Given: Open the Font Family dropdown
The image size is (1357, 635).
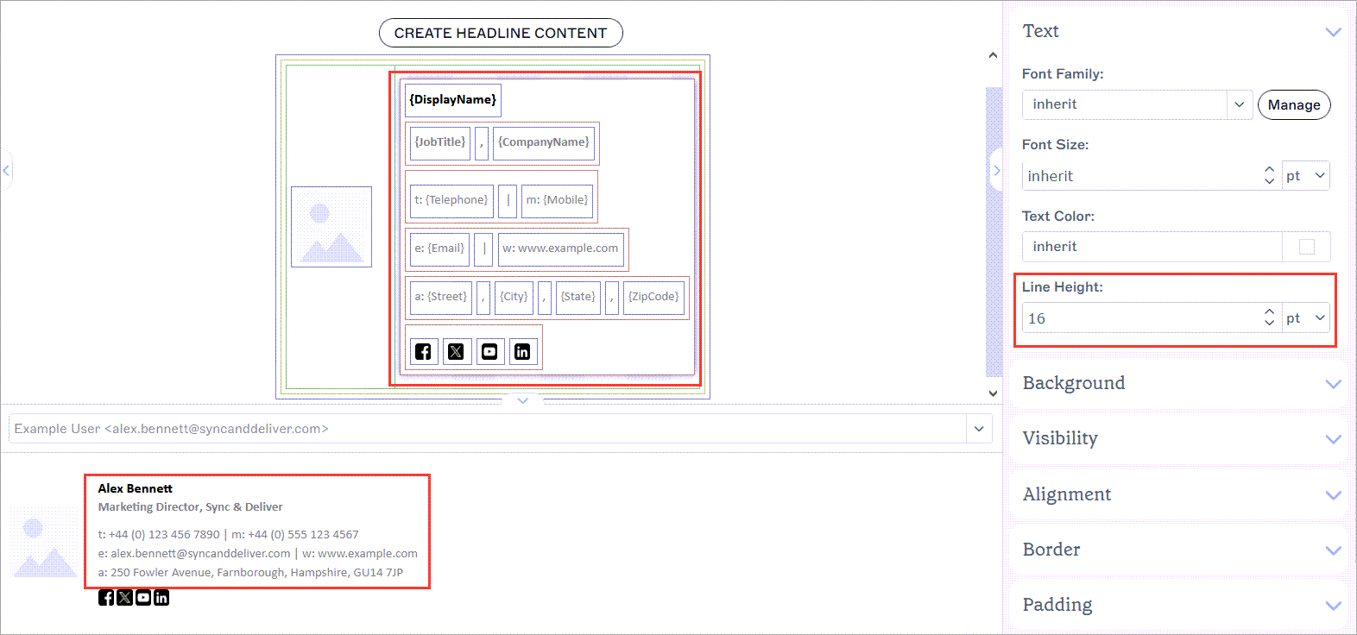Looking at the screenshot, I should pyautogui.click(x=1239, y=104).
